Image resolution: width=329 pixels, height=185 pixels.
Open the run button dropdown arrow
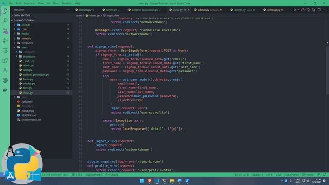pos(298,10)
